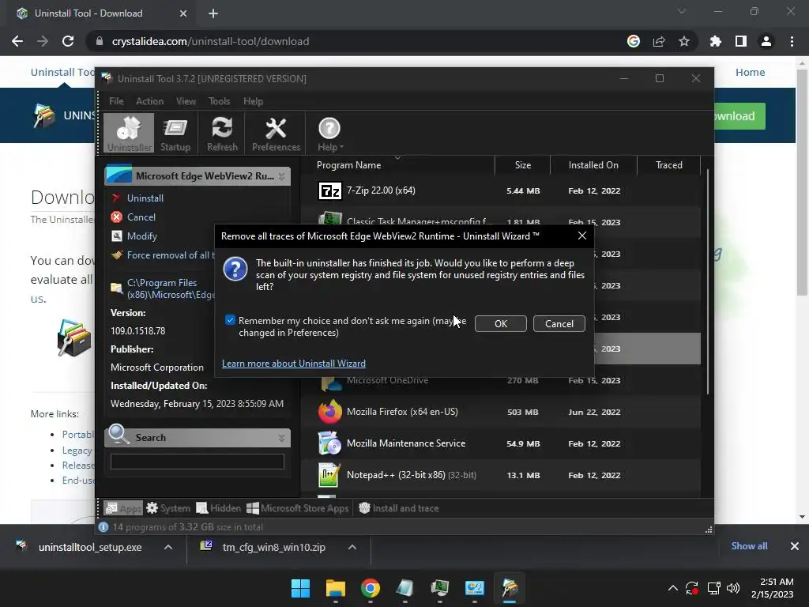
Task: Reload the Chrome page
Action: click(x=68, y=41)
